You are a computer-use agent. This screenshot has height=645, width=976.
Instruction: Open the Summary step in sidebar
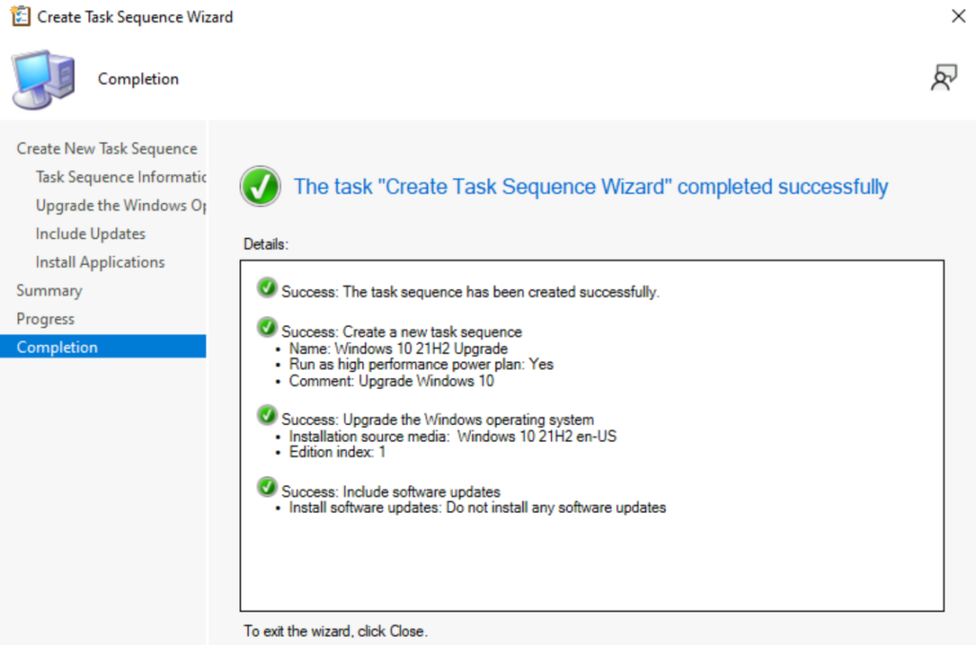click(x=50, y=292)
